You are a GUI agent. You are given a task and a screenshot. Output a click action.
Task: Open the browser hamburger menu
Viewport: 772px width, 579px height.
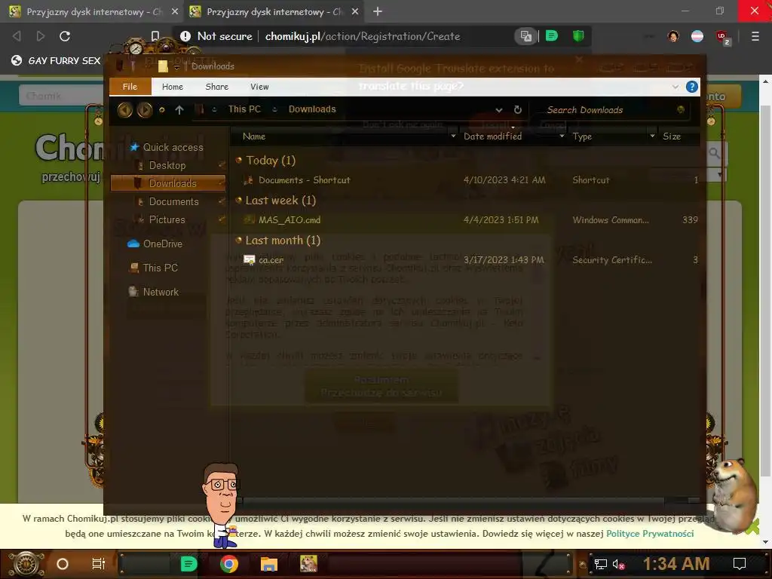[755, 36]
